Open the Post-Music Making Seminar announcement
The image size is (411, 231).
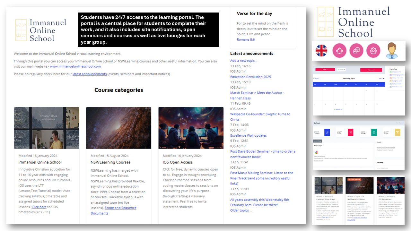pyautogui.click(x=262, y=178)
